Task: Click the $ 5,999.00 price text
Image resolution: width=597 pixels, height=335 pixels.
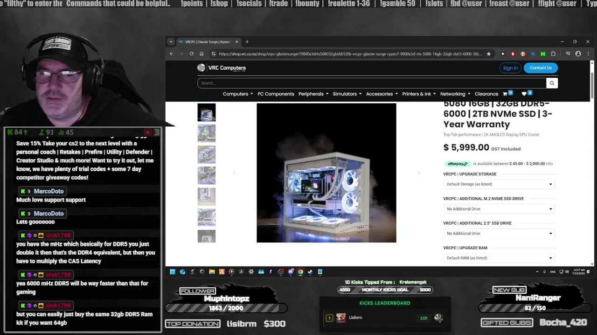Action: pyautogui.click(x=466, y=147)
